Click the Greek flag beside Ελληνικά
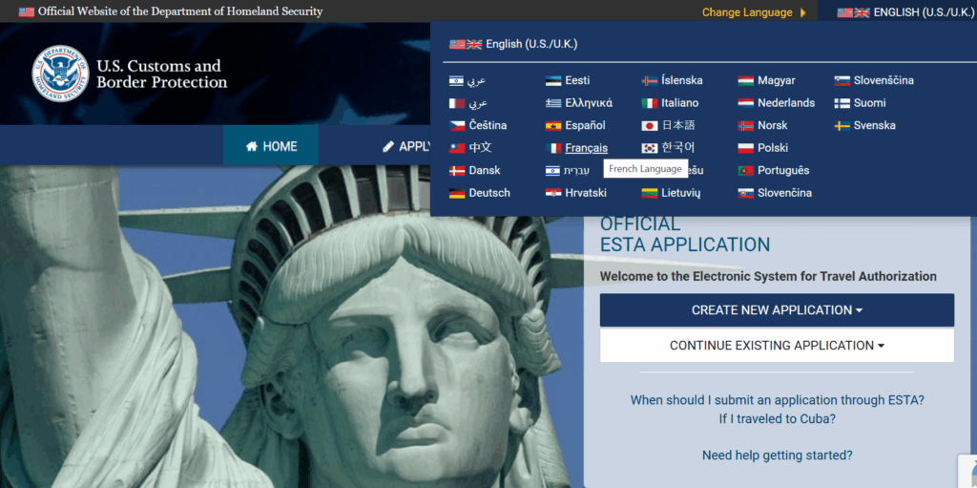Image resolution: width=977 pixels, height=488 pixels. [553, 103]
